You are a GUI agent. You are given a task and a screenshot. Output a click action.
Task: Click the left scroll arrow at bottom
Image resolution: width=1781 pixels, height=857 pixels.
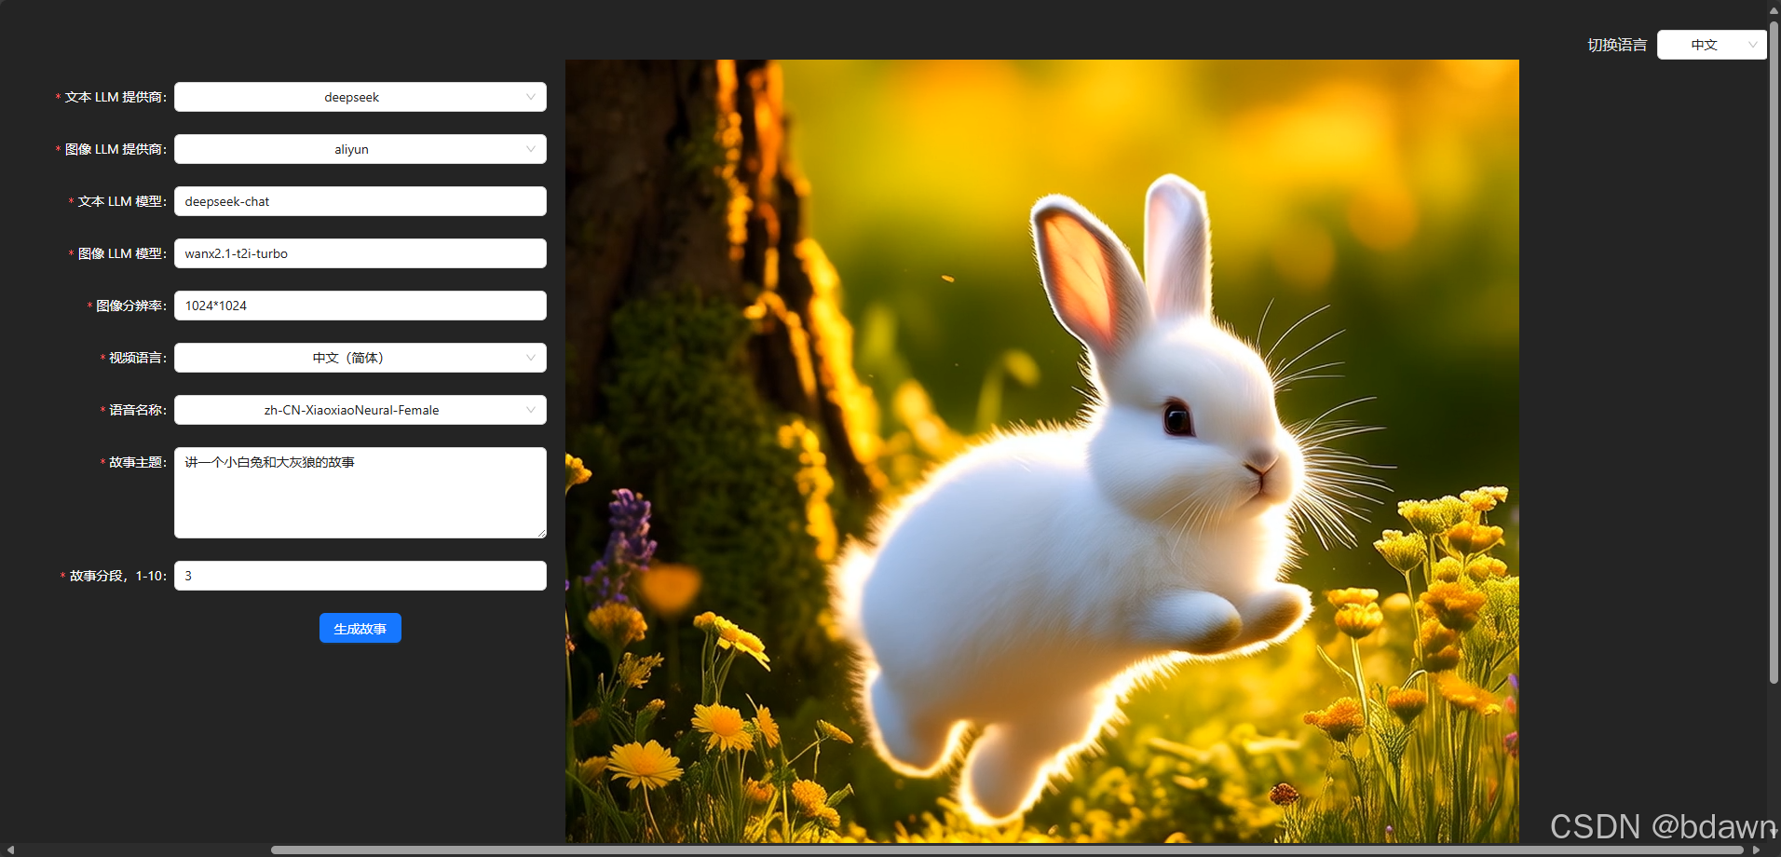(x=9, y=850)
